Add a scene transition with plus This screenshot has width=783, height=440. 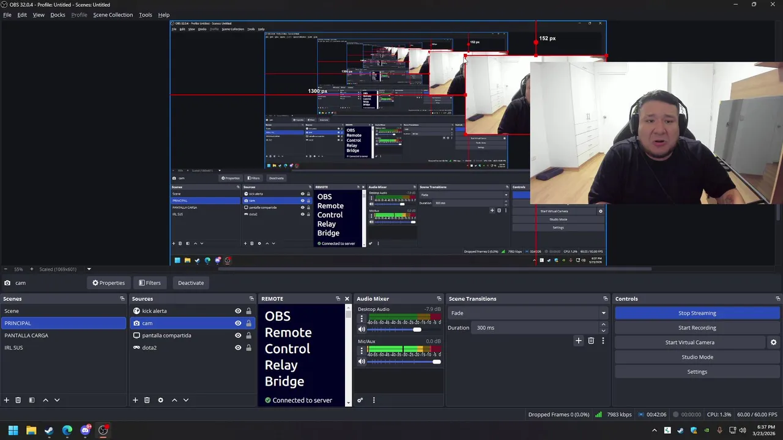coord(579,341)
